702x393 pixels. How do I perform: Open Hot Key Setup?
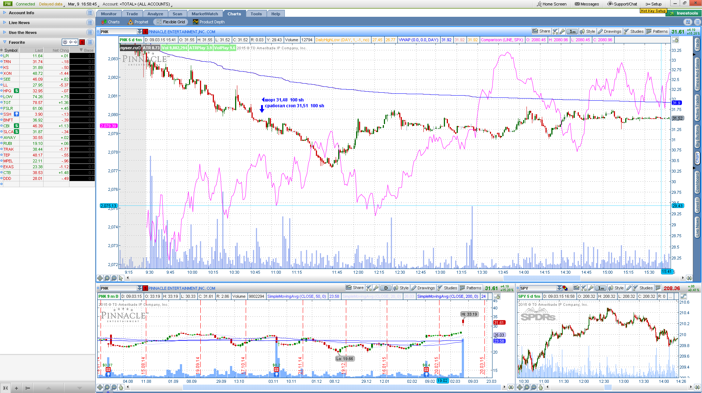[x=653, y=11]
